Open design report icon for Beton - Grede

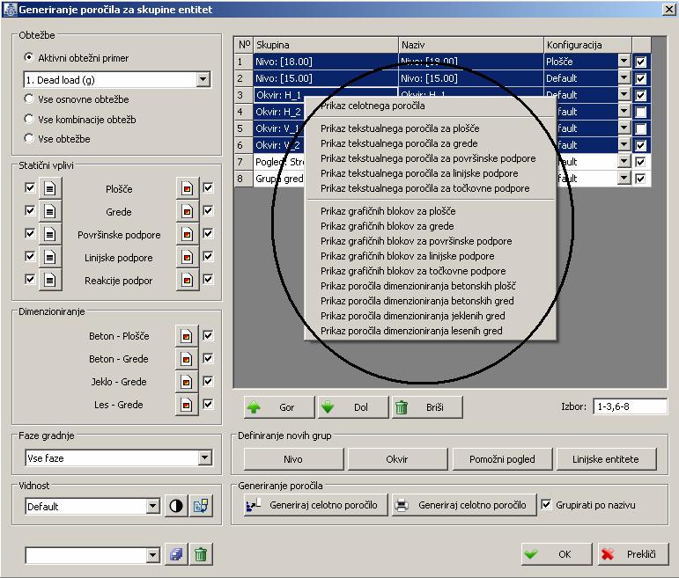187,359
